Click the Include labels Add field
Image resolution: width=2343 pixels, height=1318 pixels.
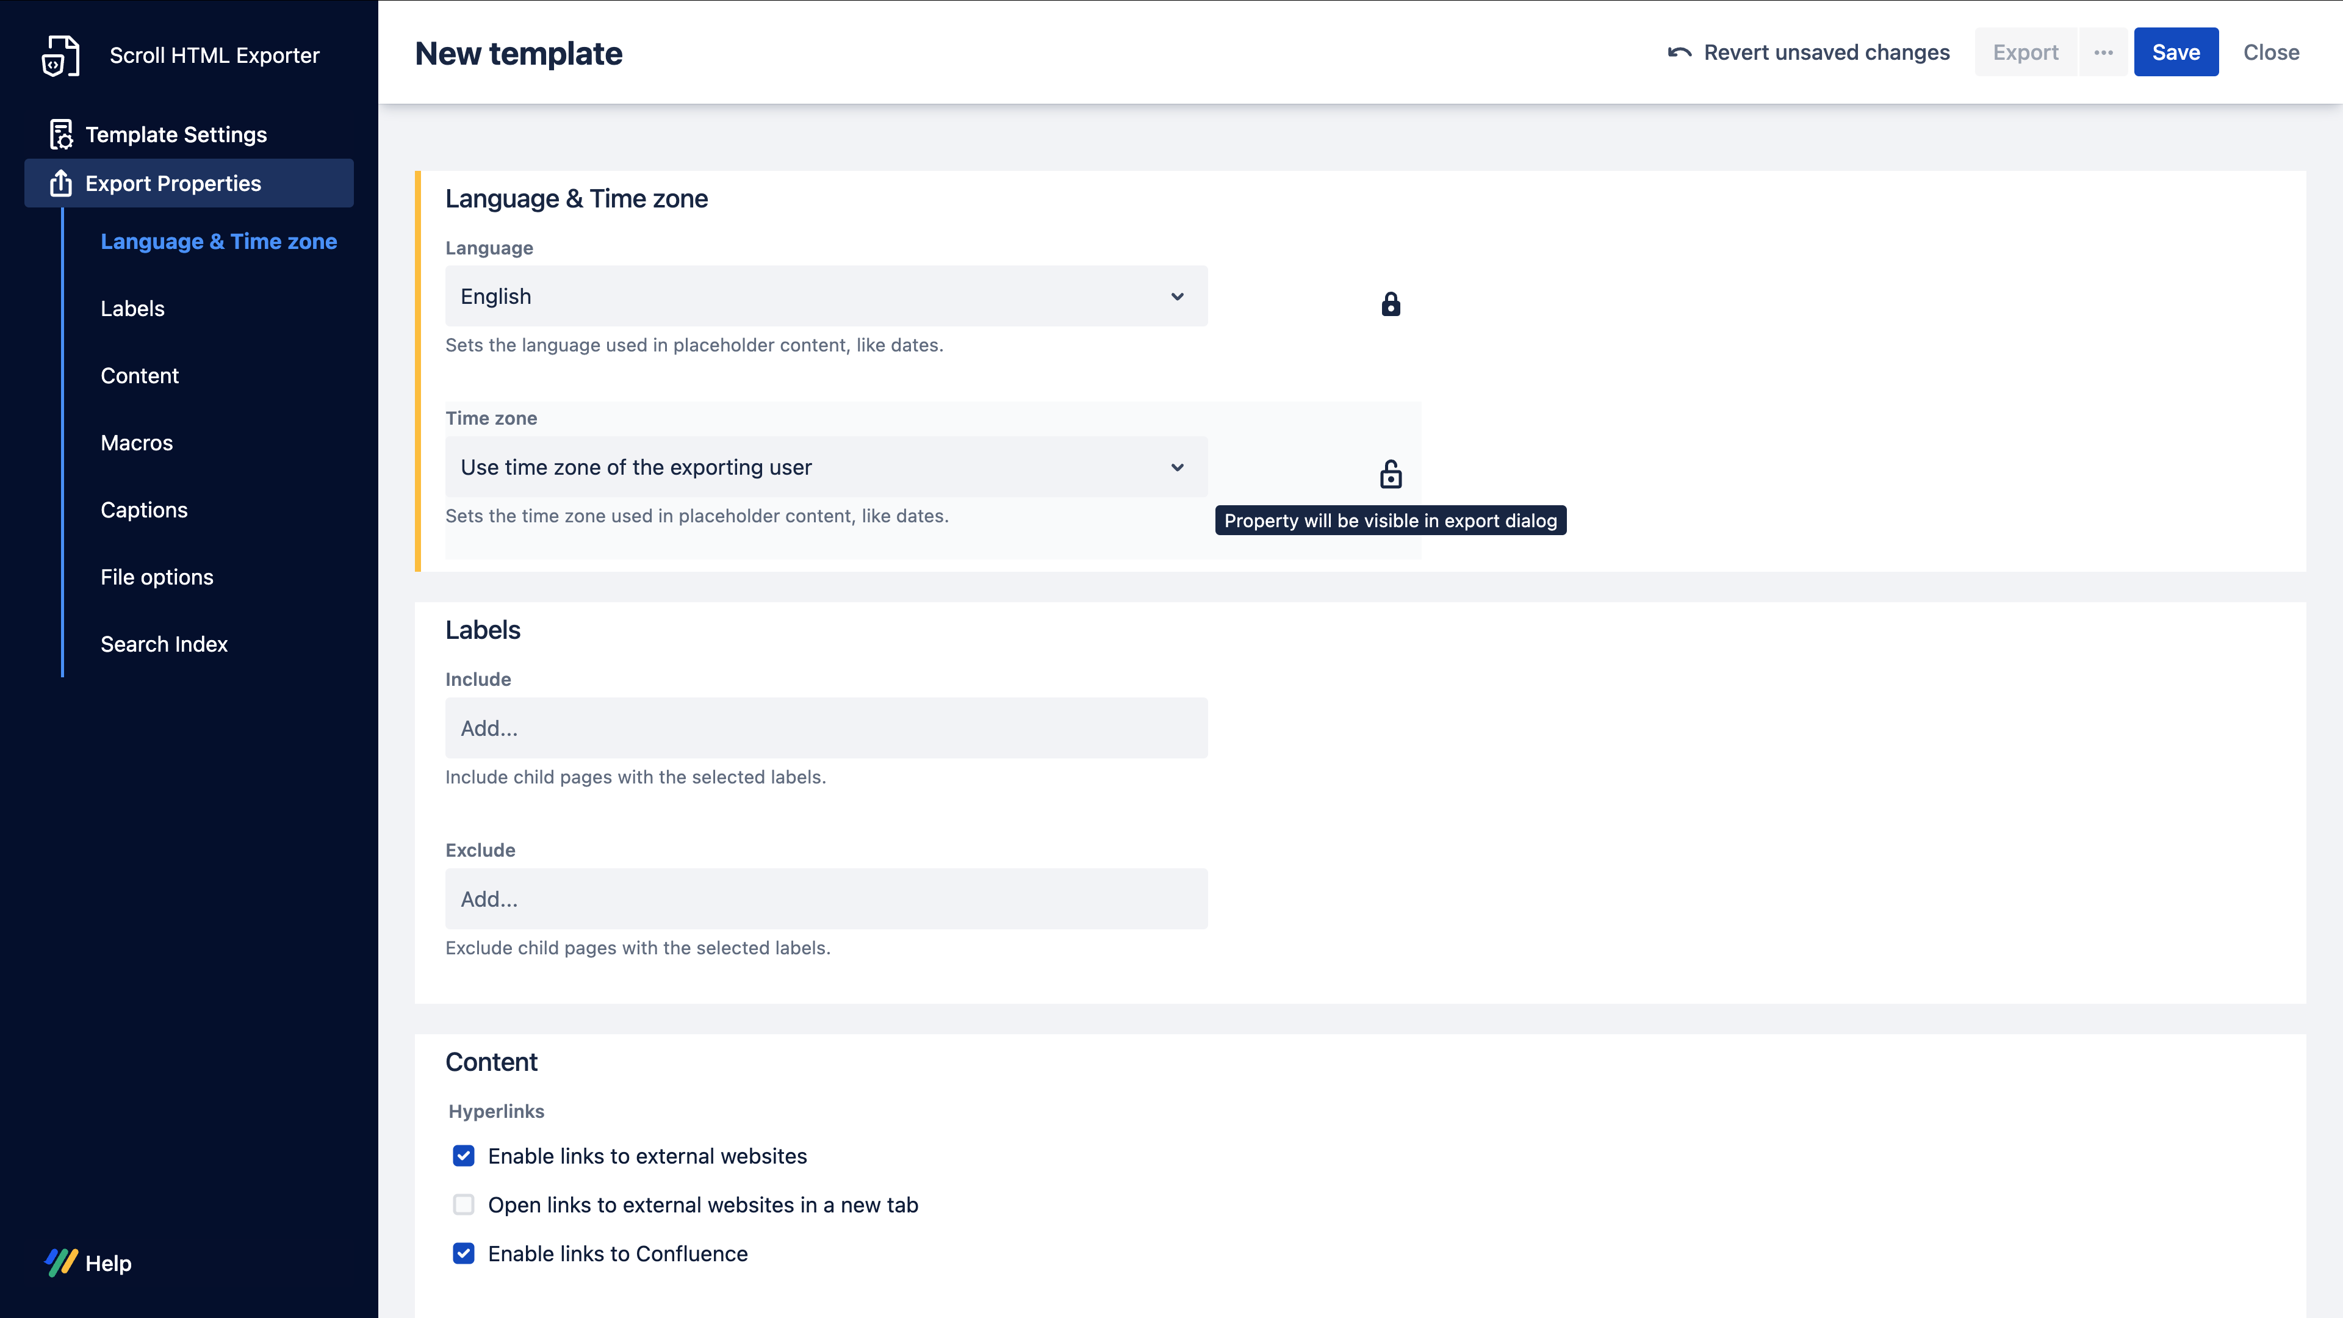coord(826,729)
